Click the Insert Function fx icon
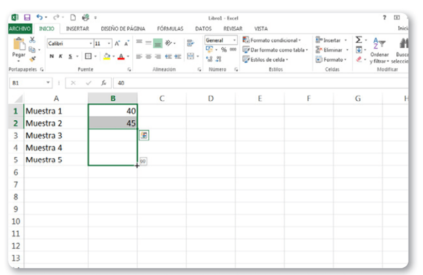 point(103,83)
